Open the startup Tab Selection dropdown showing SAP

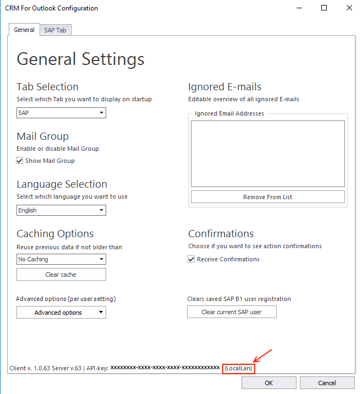[x=61, y=113]
